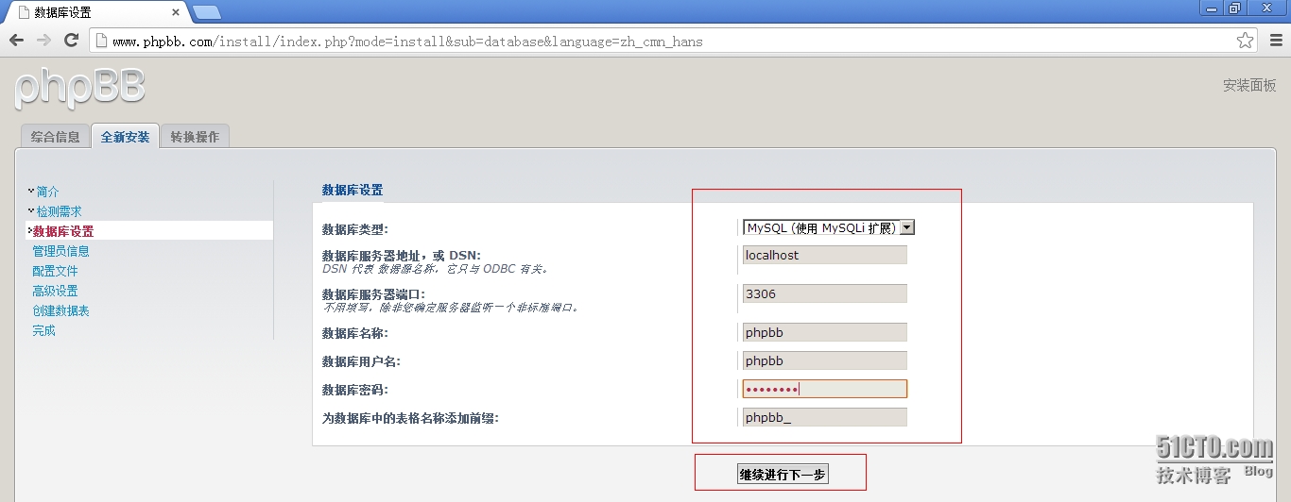Click the 数据库设置 section heading
The image size is (1291, 502).
353,190
